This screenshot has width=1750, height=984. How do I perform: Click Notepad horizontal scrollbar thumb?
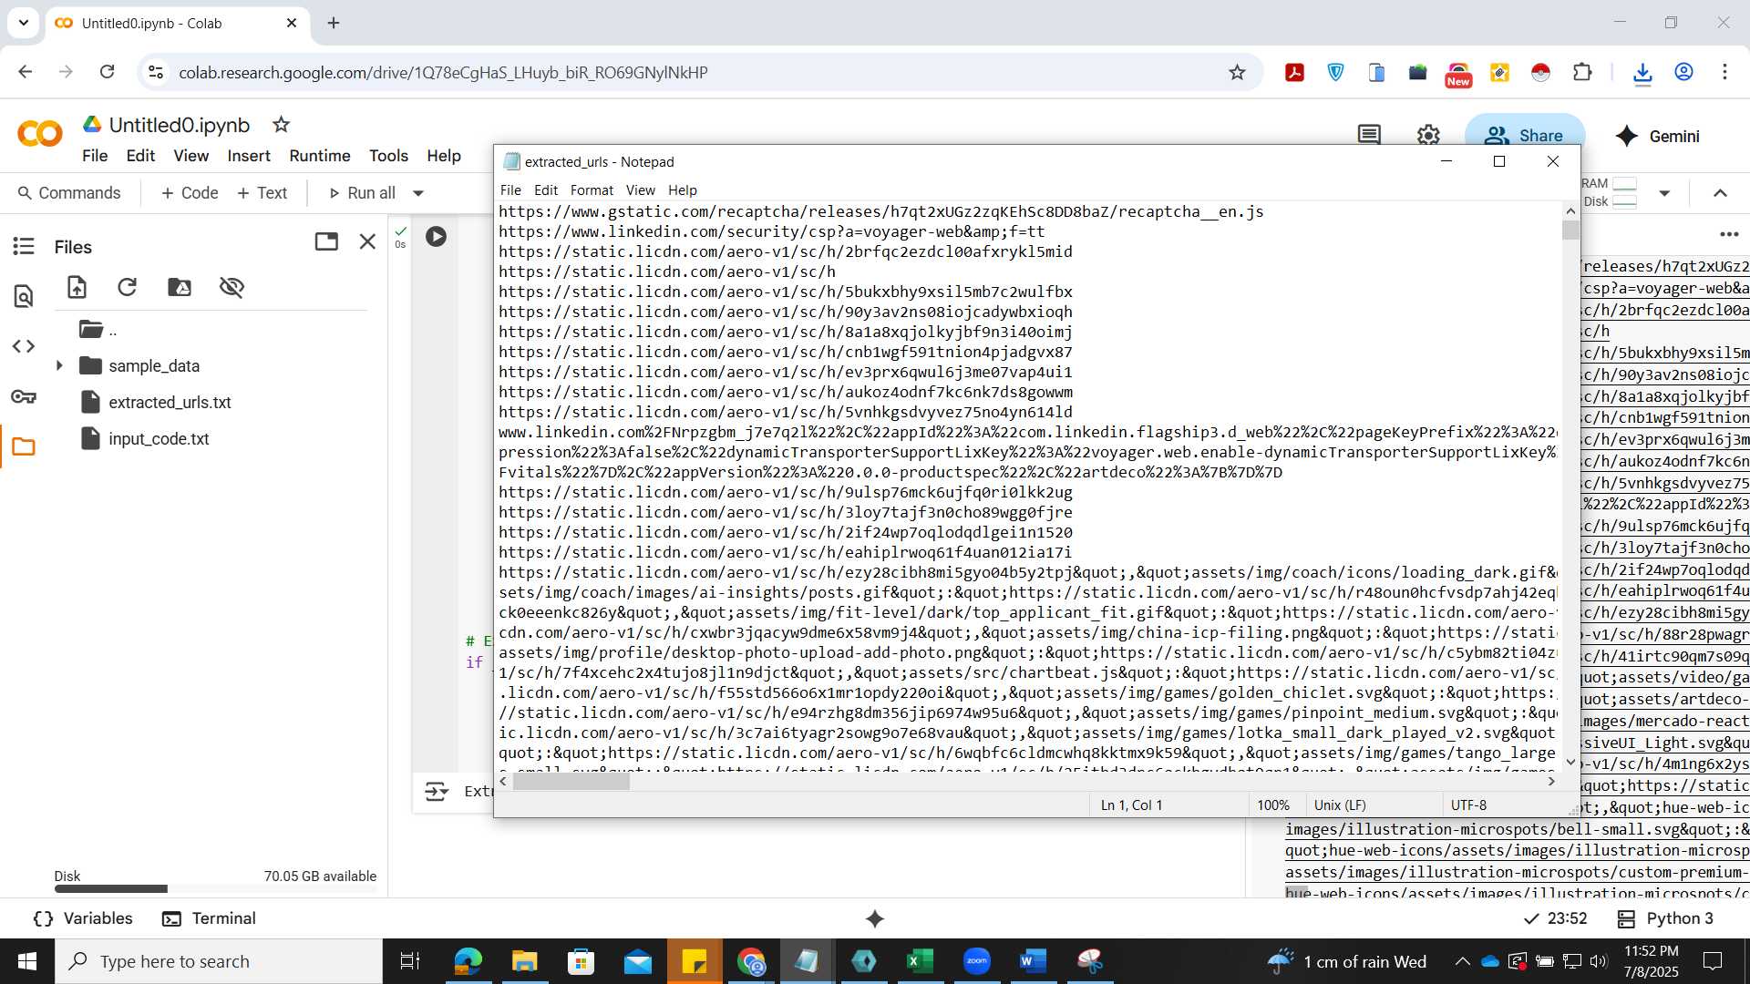point(571,782)
